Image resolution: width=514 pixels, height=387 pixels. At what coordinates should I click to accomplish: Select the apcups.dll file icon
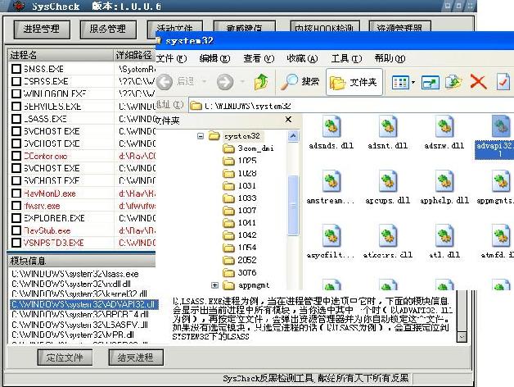click(388, 181)
